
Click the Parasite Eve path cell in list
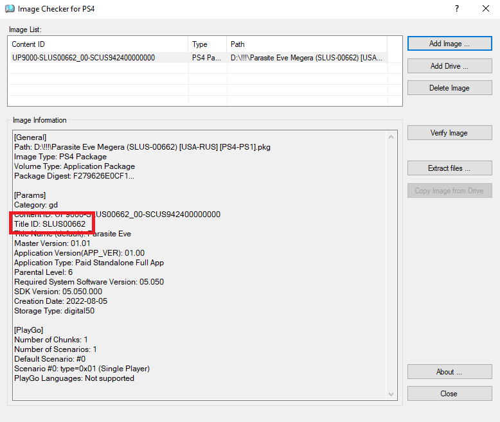click(x=307, y=58)
